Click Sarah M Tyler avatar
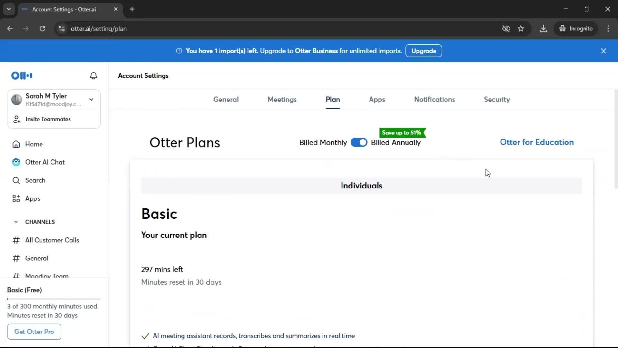This screenshot has height=348, width=618. click(16, 100)
